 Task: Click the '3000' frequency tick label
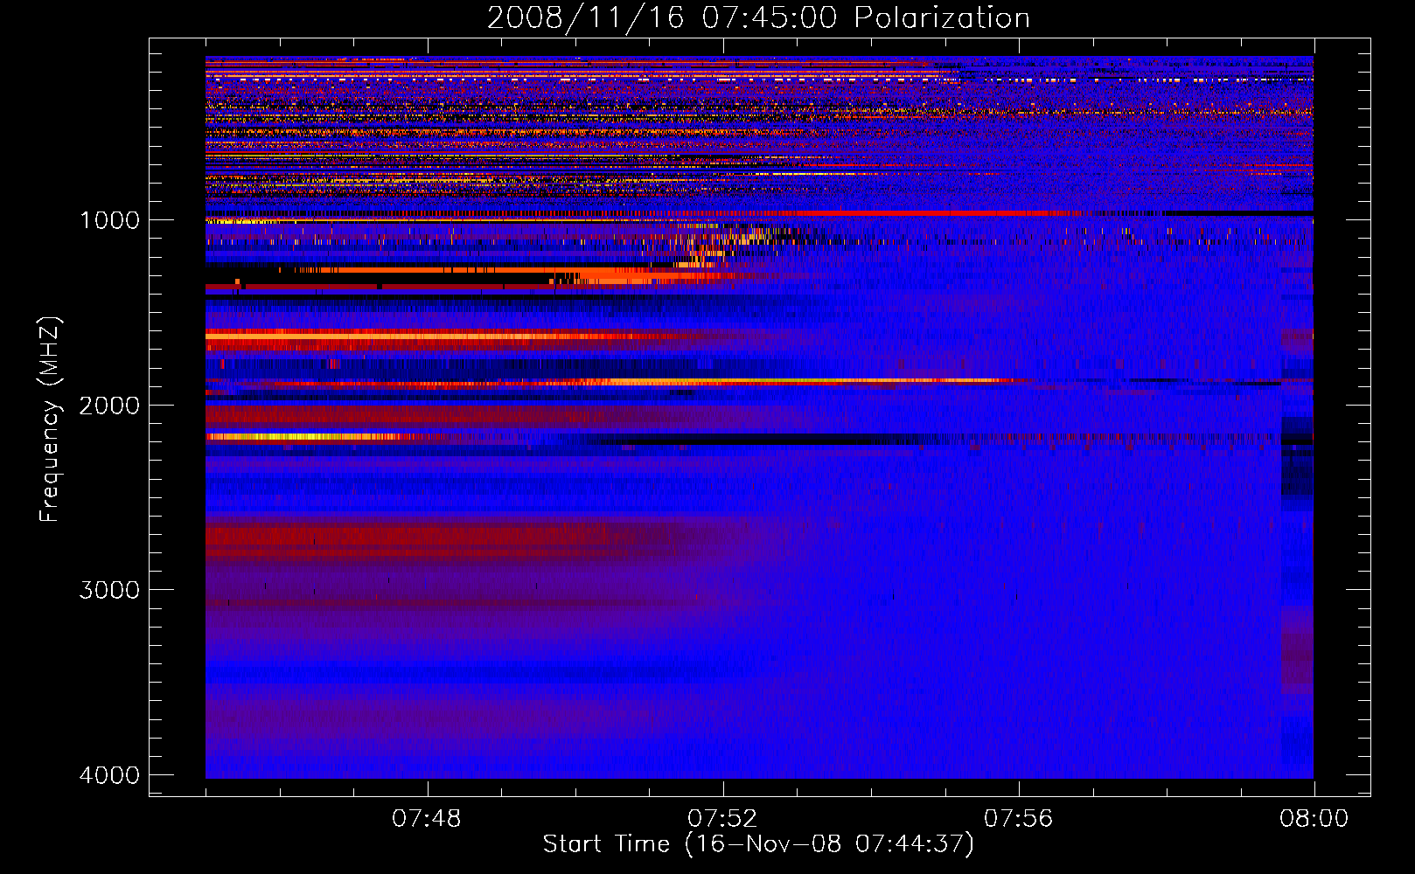click(110, 590)
